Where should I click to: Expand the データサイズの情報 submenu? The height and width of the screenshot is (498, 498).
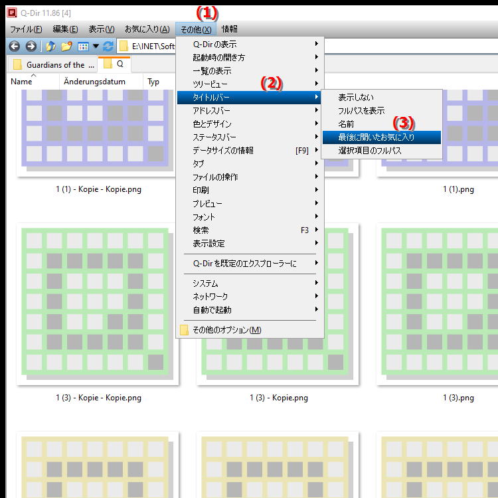click(x=249, y=151)
